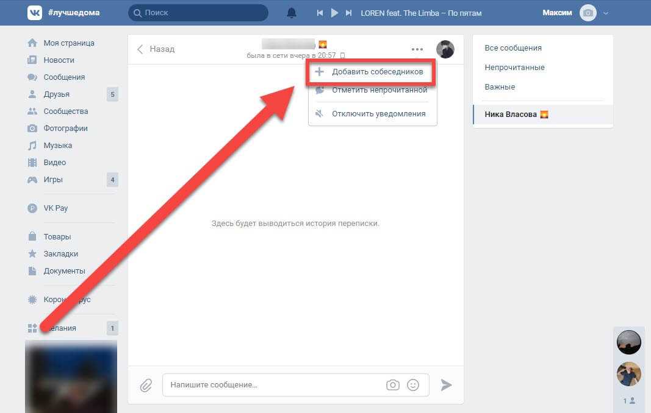Expand the Максим profile dropdown
This screenshot has height=413, width=651.
point(605,13)
